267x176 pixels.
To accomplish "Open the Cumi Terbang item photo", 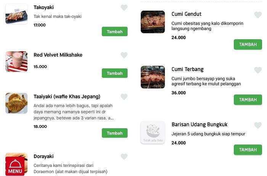I will [153, 77].
